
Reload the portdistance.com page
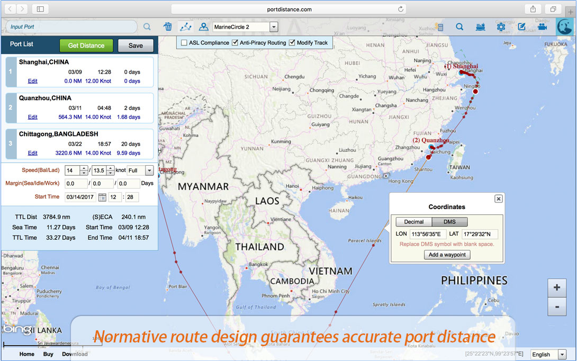400,9
